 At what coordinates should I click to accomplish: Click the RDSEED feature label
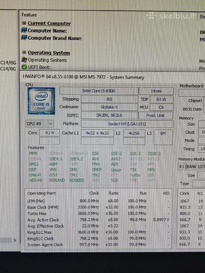[77, 180]
